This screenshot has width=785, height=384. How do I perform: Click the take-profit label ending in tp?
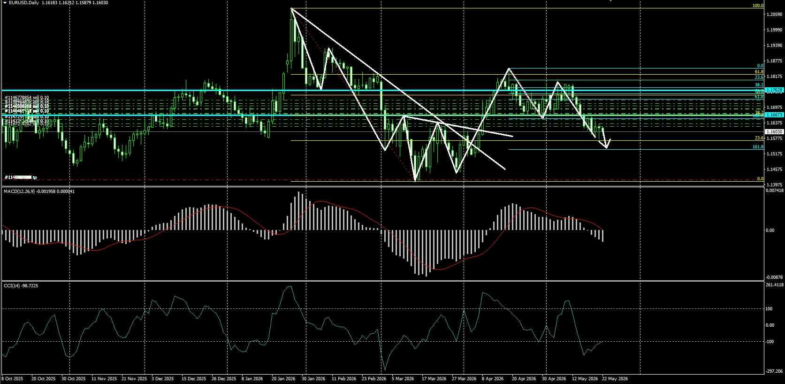tap(21, 177)
